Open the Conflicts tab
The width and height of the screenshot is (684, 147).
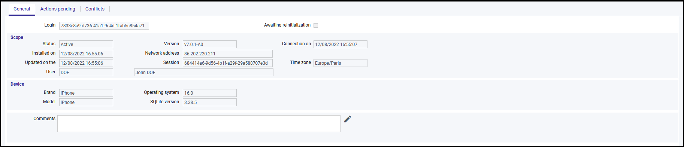point(95,9)
